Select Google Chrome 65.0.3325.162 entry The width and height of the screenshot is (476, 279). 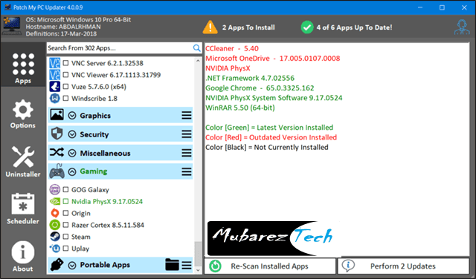260,88
